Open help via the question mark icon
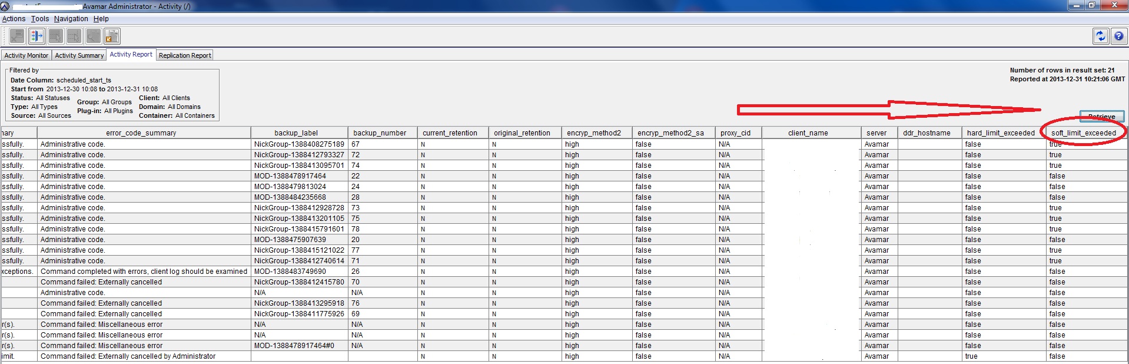Viewport: 1129px width, 364px height. pyautogui.click(x=1118, y=37)
